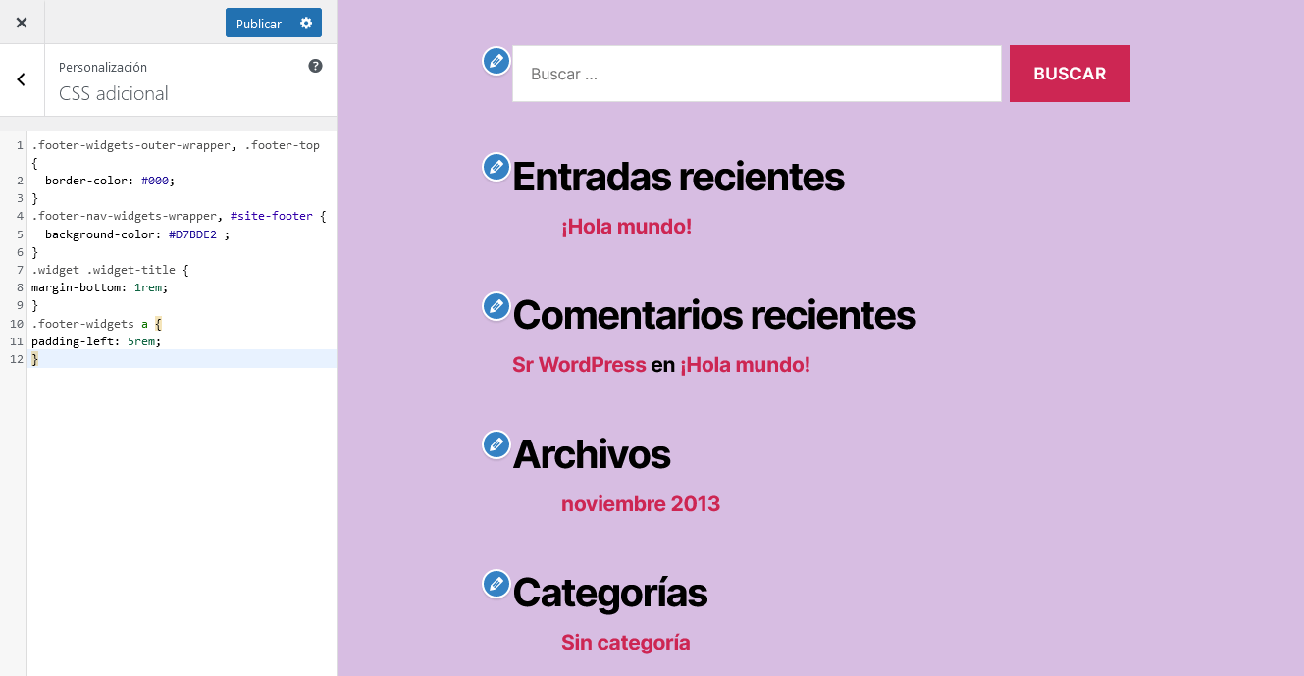Open the Sr WordPress commenter link
This screenshot has height=676, width=1304.
point(579,365)
